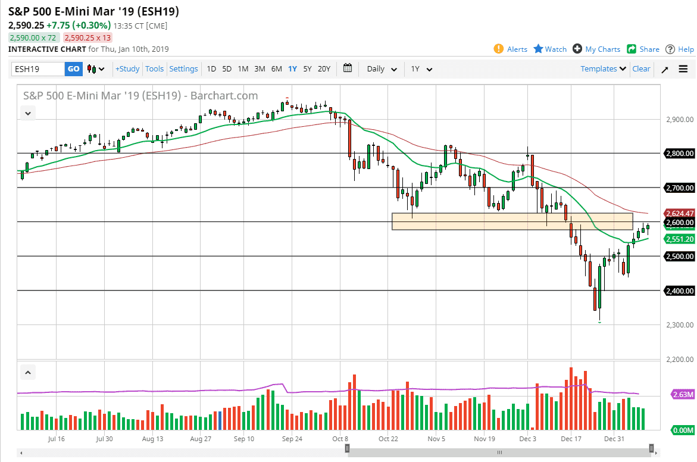Collapse the volume panel with its chevron
Viewport: 697px width, 462px height.
(27, 371)
